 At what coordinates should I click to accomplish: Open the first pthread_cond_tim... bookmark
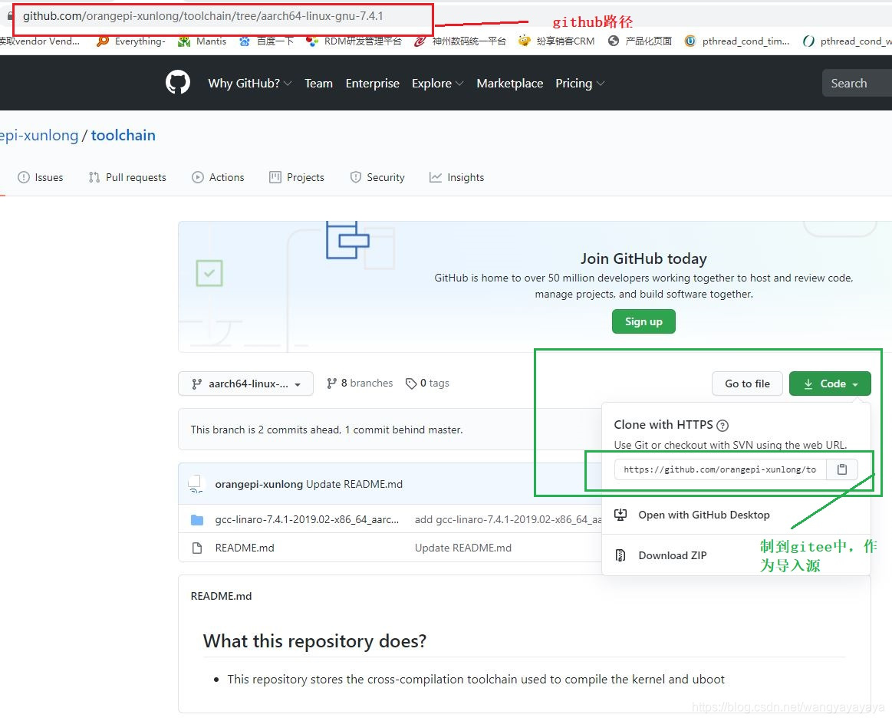click(x=737, y=41)
